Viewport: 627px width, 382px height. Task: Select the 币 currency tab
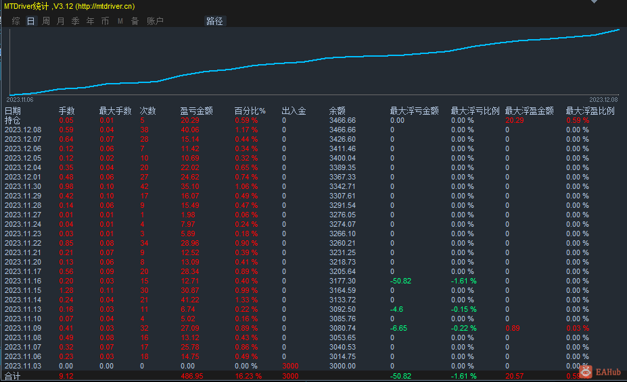pos(105,21)
